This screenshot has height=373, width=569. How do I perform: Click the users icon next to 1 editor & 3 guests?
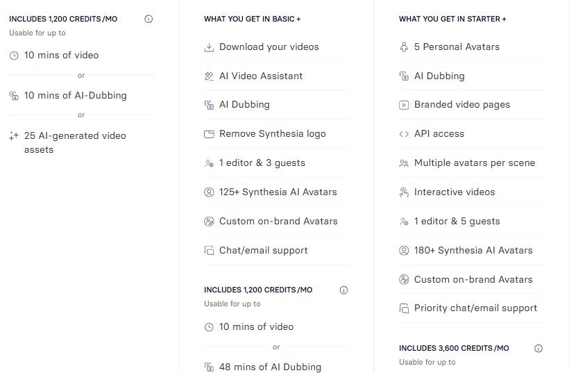click(209, 163)
